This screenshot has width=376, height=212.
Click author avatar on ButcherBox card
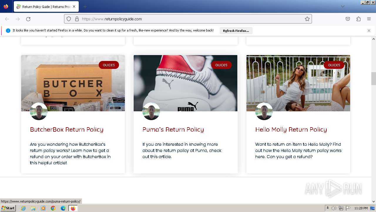pos(39,111)
